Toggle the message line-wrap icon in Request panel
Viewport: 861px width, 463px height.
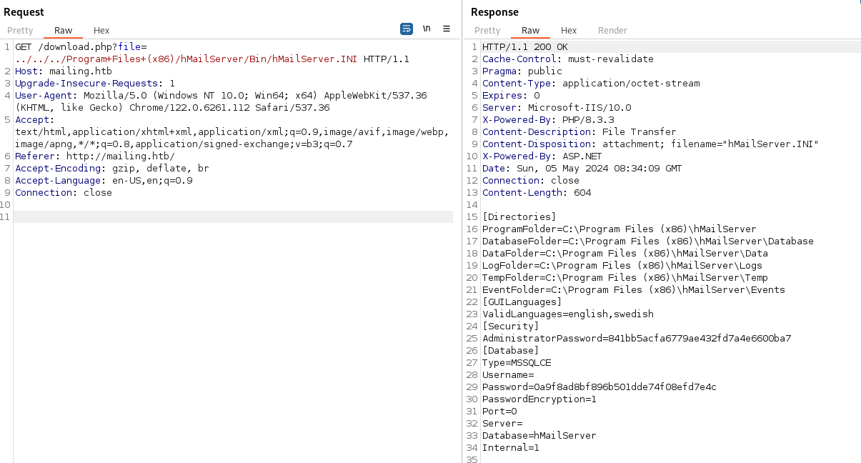[x=407, y=29]
